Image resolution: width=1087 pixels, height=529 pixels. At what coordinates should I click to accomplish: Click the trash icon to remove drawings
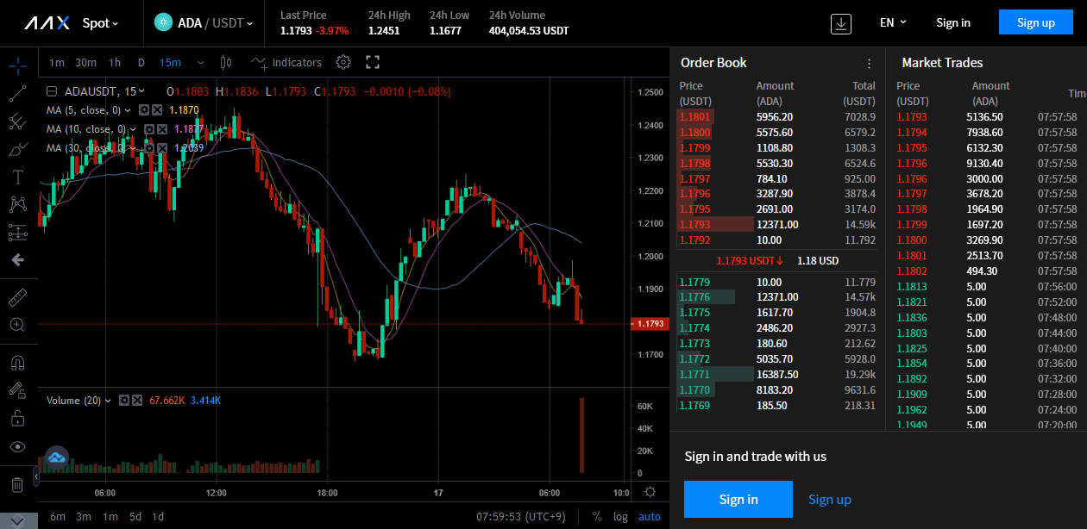[17, 484]
